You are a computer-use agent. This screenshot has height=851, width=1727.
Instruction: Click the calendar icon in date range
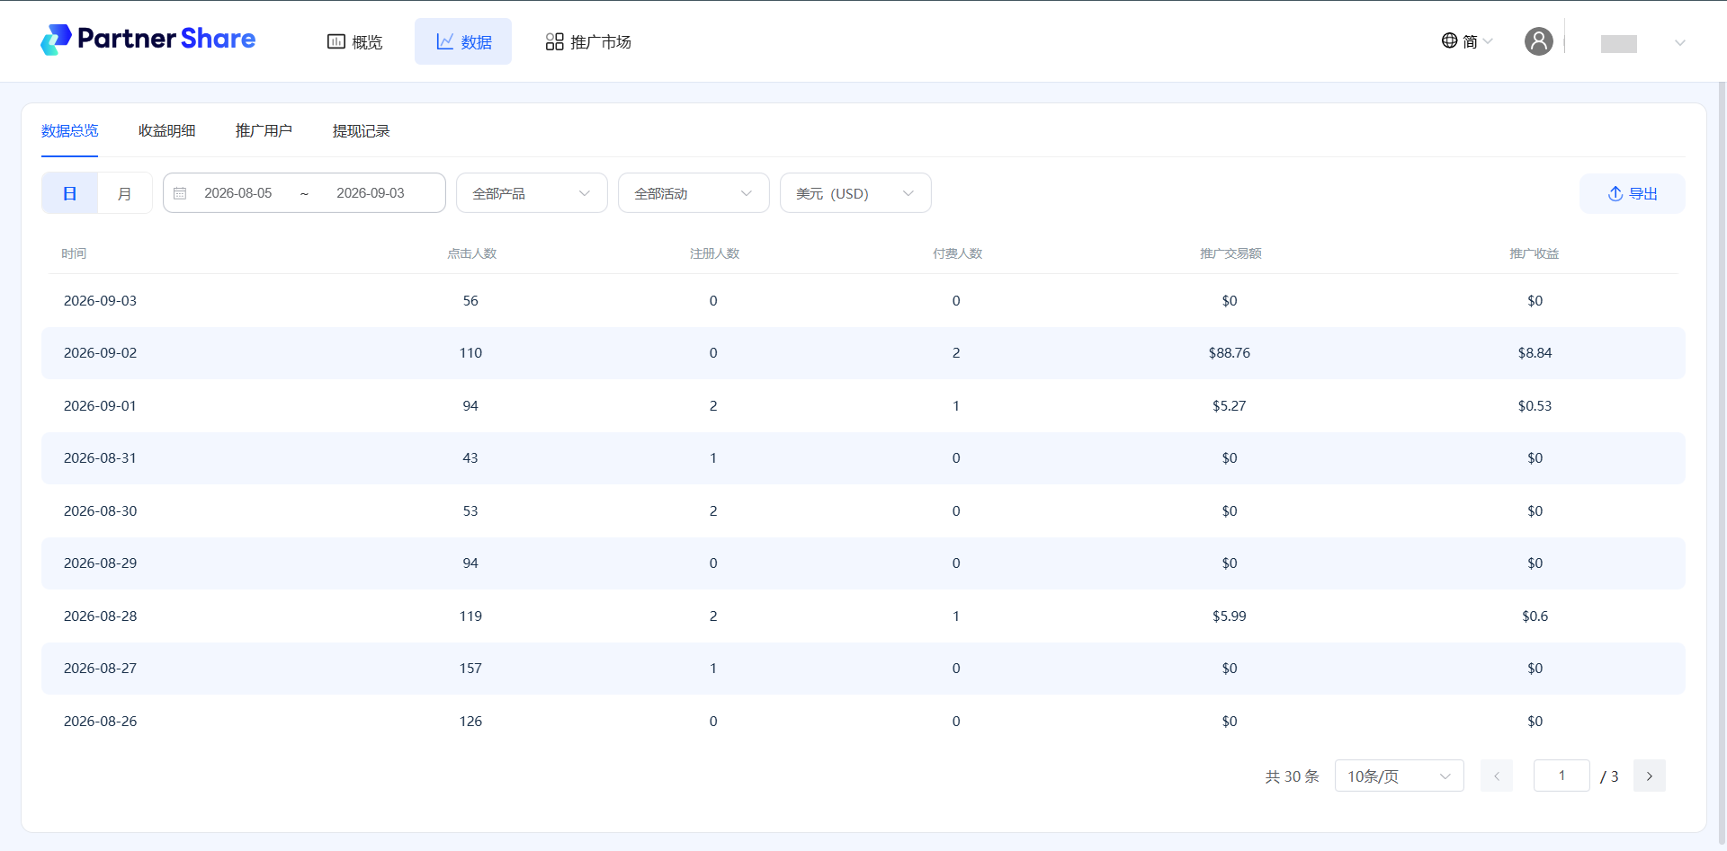pos(180,193)
